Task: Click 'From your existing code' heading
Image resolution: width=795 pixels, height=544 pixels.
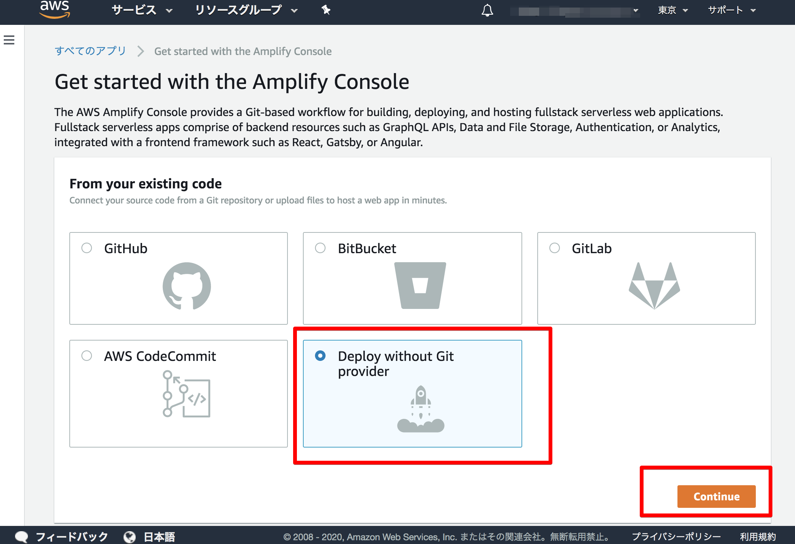Action: (145, 184)
